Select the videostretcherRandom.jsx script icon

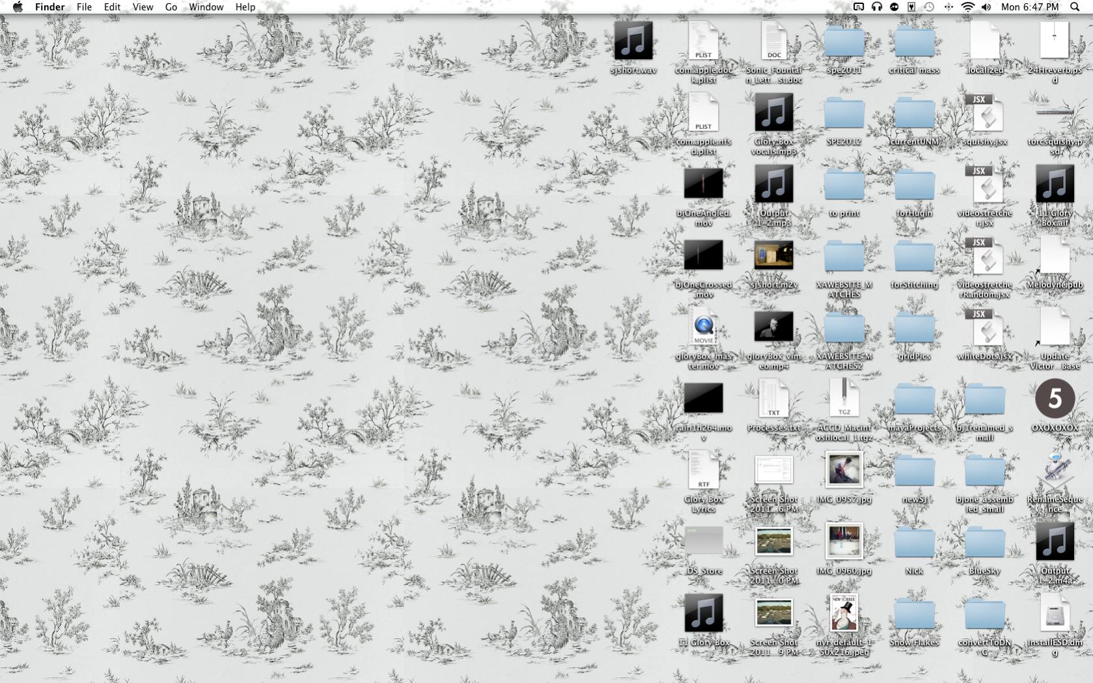coord(984,255)
